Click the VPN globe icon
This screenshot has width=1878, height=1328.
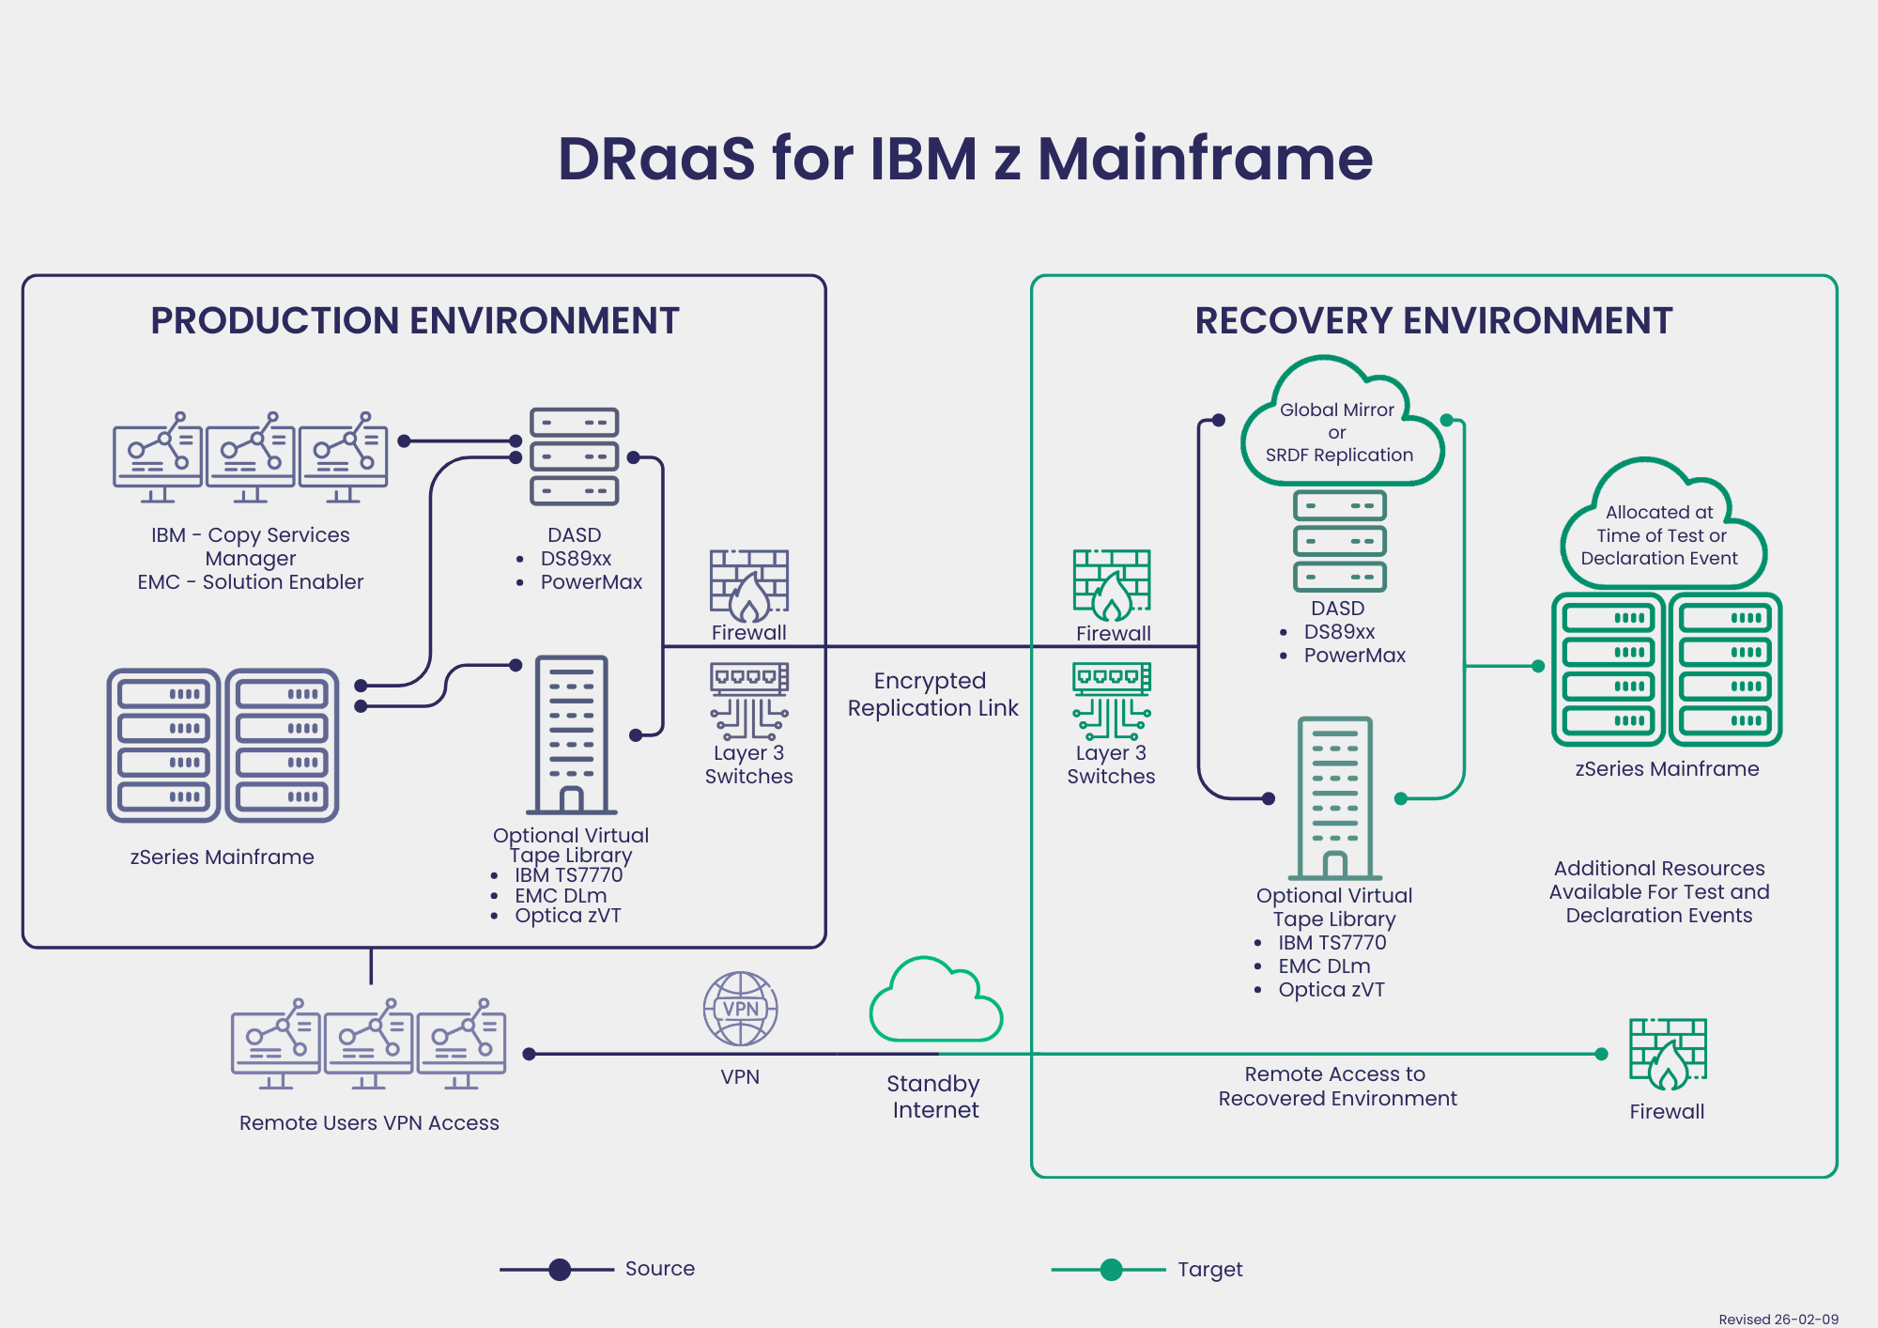[740, 1010]
